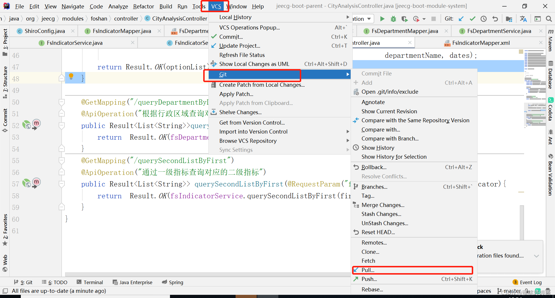Choose Fetch in Git submenu
Image resolution: width=555 pixels, height=298 pixels.
pyautogui.click(x=414, y=261)
